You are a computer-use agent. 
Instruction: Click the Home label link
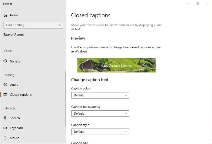pos(14,15)
